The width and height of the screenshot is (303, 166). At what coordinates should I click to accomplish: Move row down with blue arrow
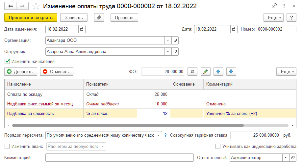(231, 71)
